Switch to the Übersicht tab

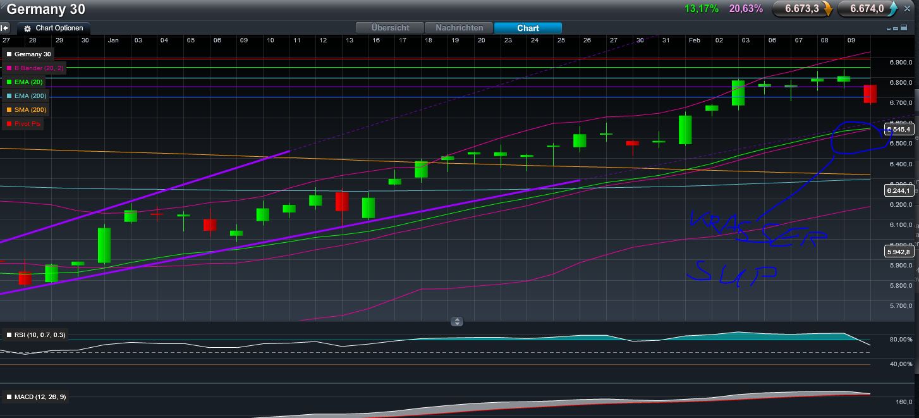click(x=389, y=28)
